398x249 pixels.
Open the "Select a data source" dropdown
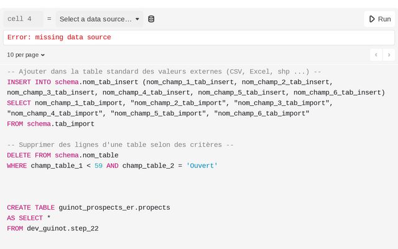(x=99, y=19)
